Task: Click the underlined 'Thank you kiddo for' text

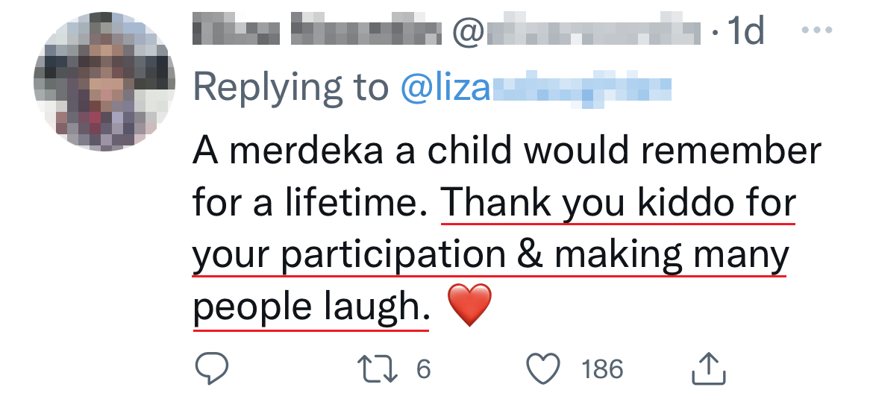Action: pyautogui.click(x=618, y=203)
